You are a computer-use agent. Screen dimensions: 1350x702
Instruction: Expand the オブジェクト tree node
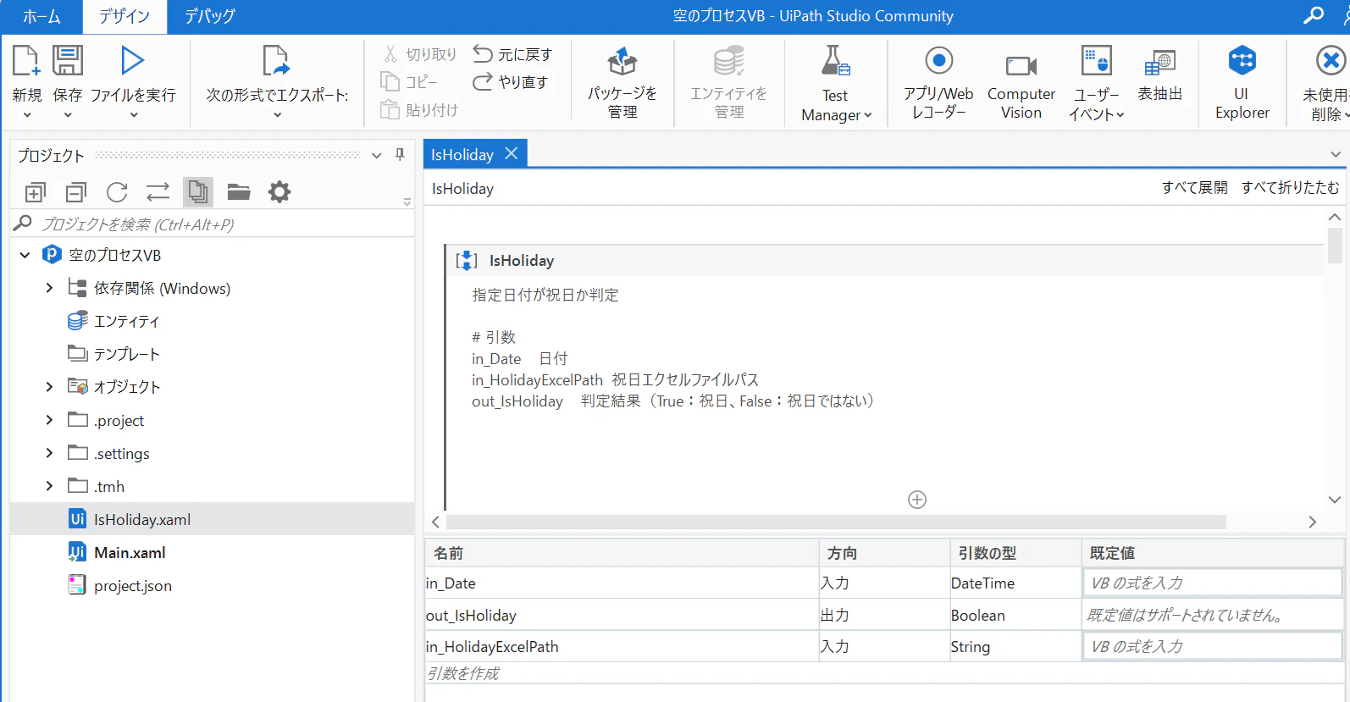tap(49, 387)
